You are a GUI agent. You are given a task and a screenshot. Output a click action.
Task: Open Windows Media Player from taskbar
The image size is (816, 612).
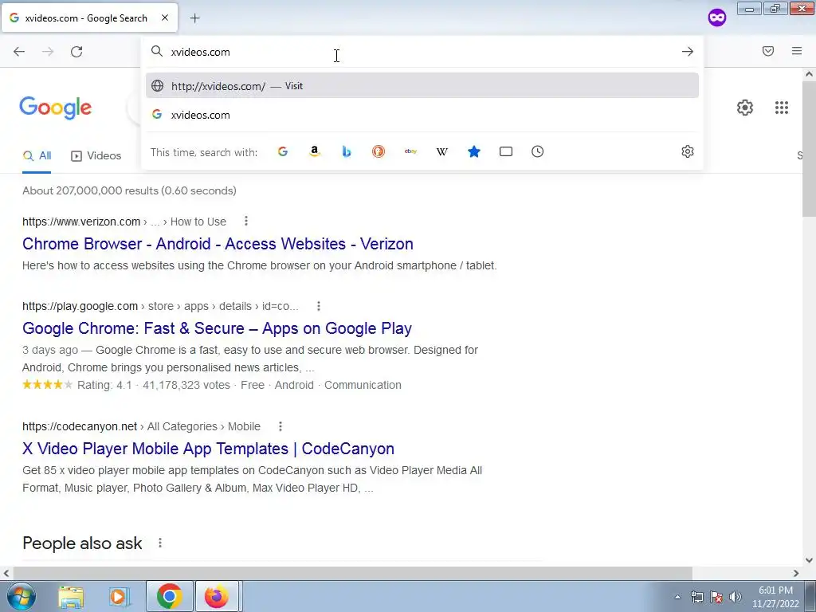(119, 597)
